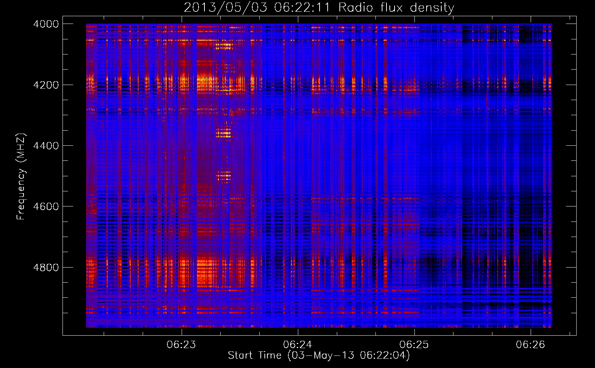
Task: Click the 'Frequency (MHZ)' axis title
Action: point(21,177)
